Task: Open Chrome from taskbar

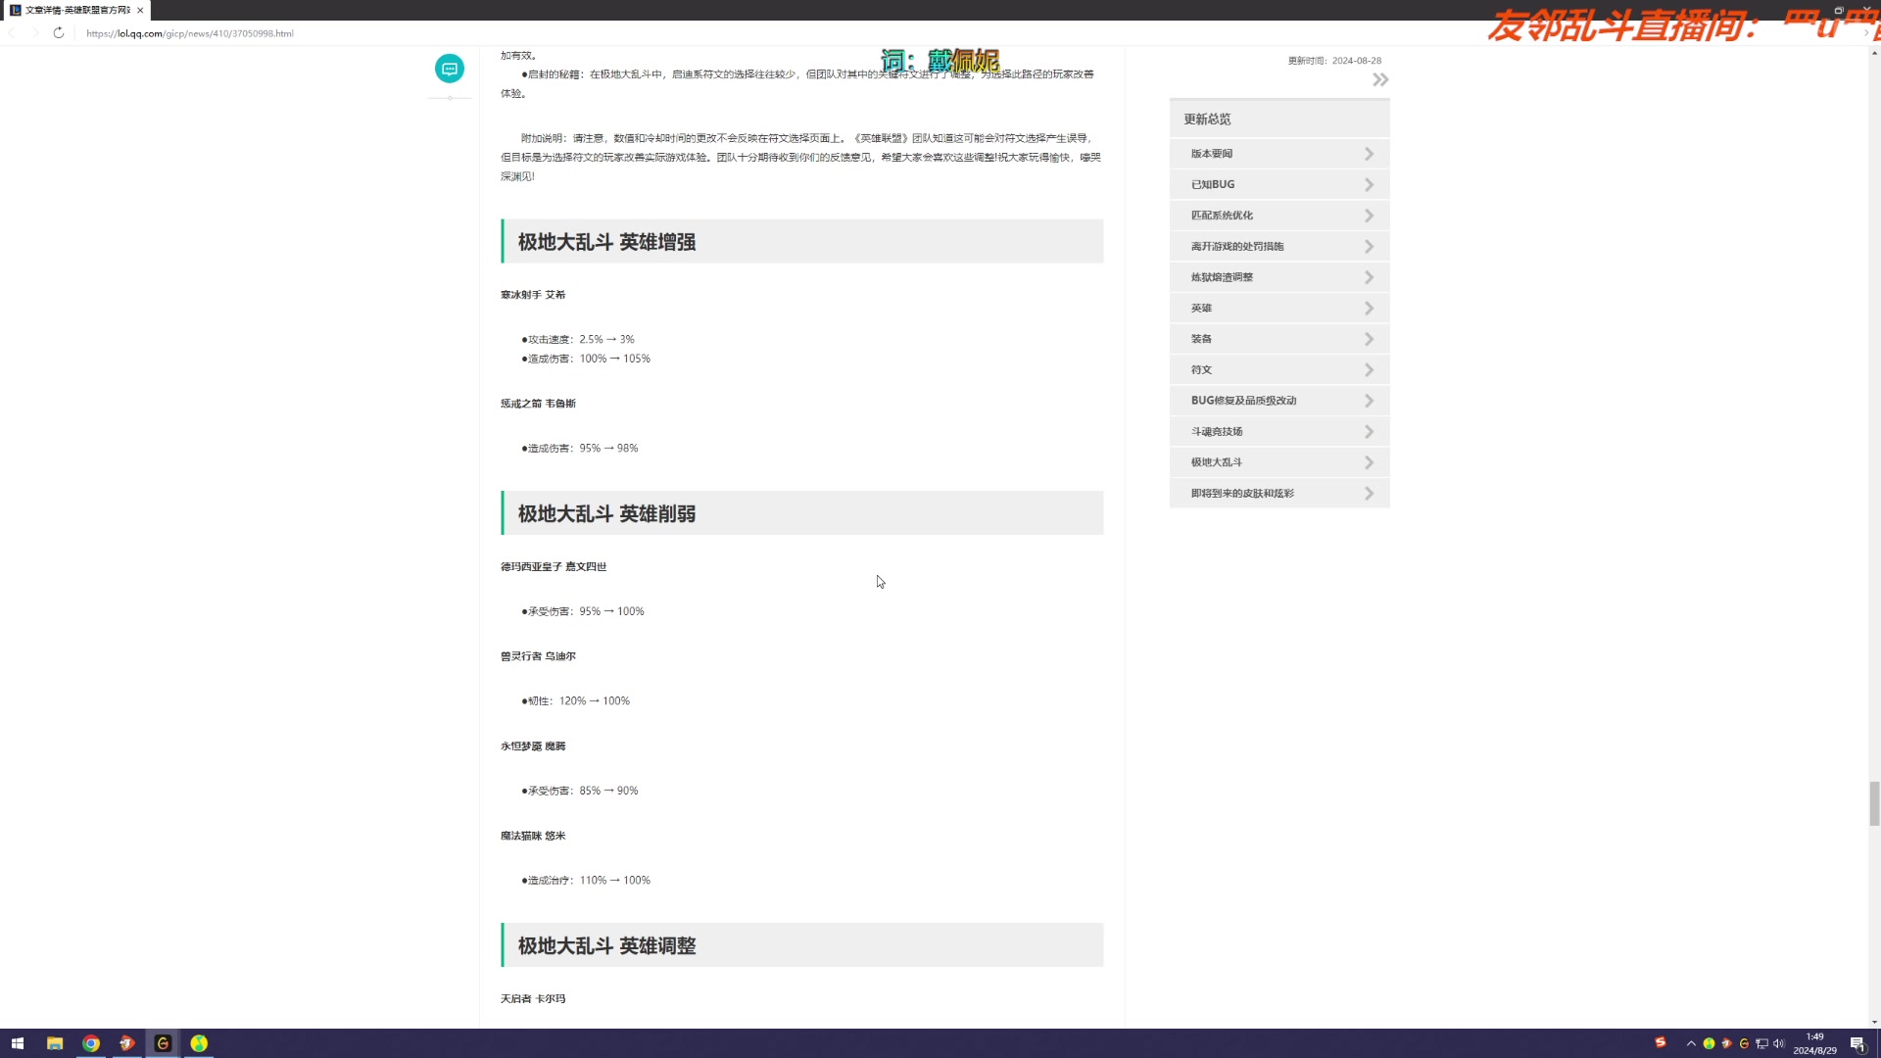Action: click(91, 1043)
